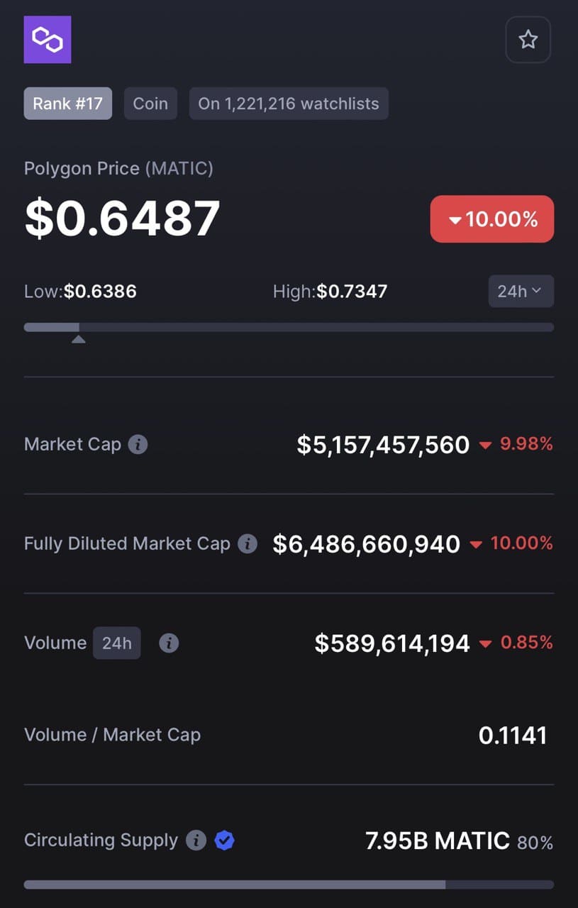Click the Volume red down arrow
578x908 pixels.
485,644
